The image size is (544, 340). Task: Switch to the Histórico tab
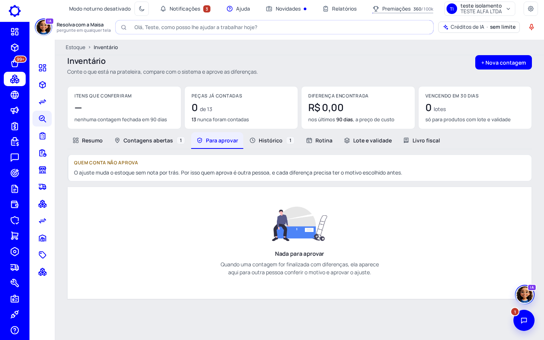point(272,141)
